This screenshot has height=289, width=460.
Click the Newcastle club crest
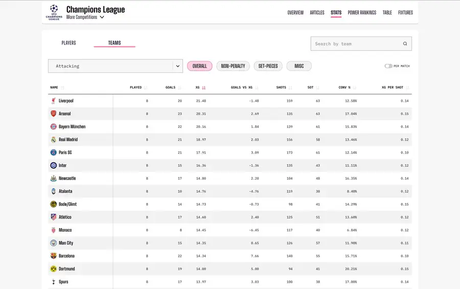tap(53, 179)
